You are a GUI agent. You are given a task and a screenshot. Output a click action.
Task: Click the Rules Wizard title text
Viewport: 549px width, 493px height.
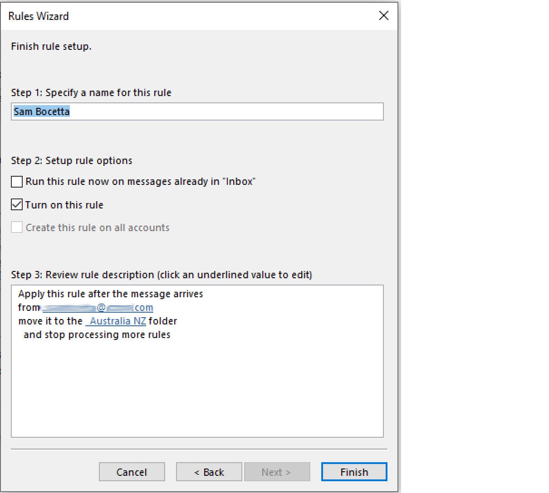coord(39,16)
